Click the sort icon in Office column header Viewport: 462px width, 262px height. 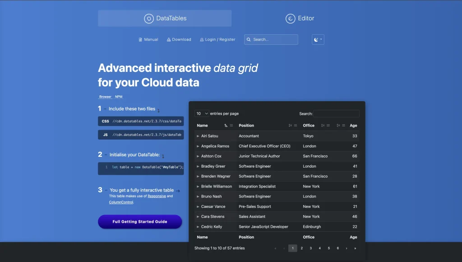[x=323, y=126]
